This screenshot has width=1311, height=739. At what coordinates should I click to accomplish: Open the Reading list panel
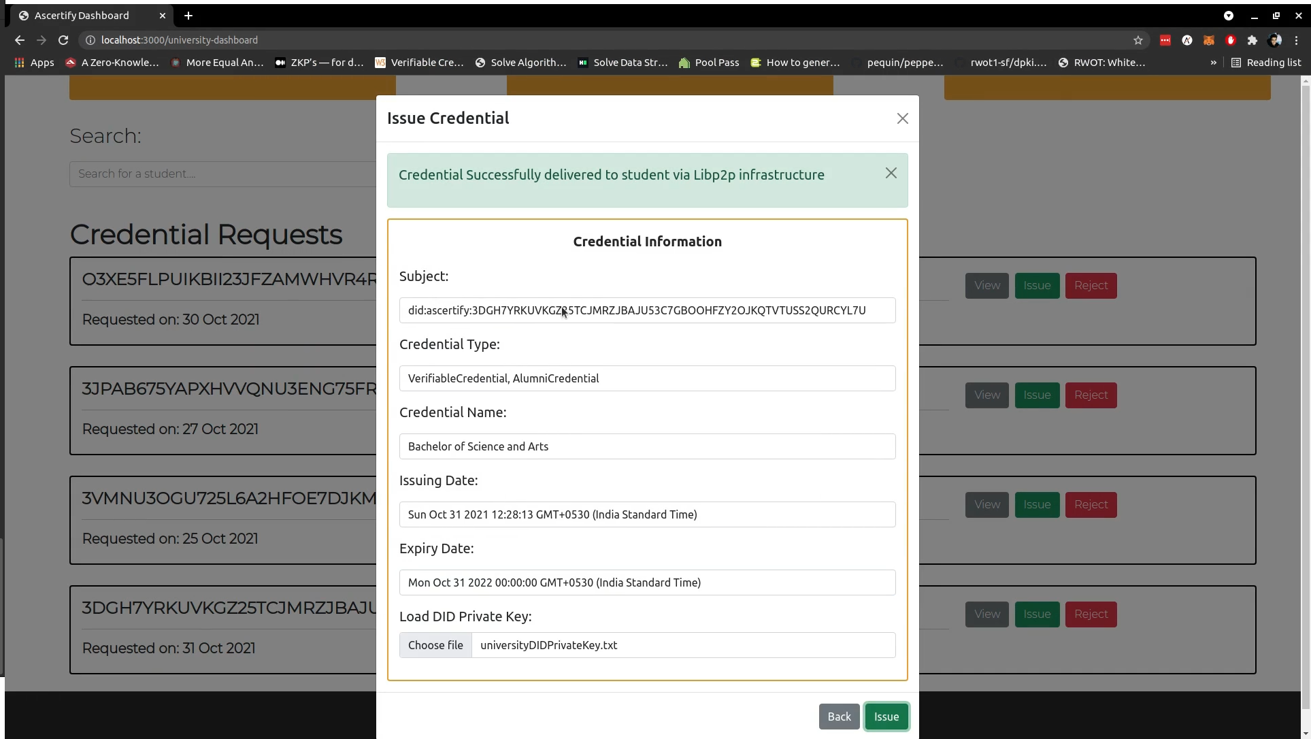[x=1266, y=63]
